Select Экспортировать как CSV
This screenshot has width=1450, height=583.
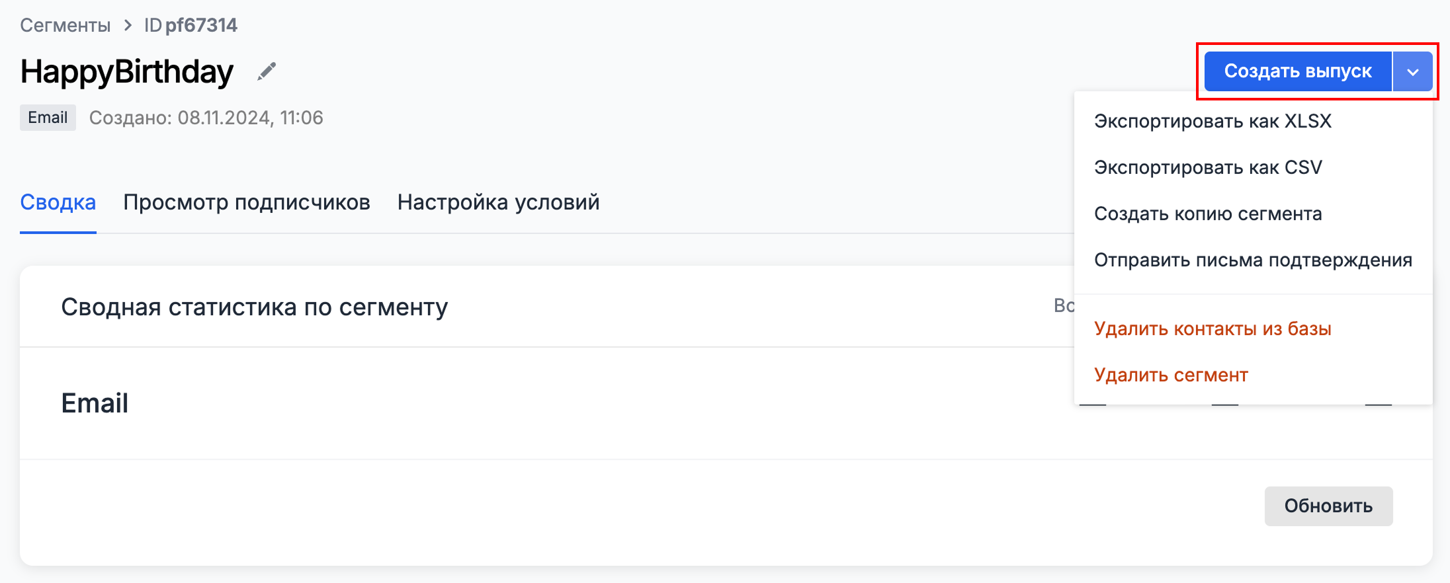pyautogui.click(x=1208, y=167)
